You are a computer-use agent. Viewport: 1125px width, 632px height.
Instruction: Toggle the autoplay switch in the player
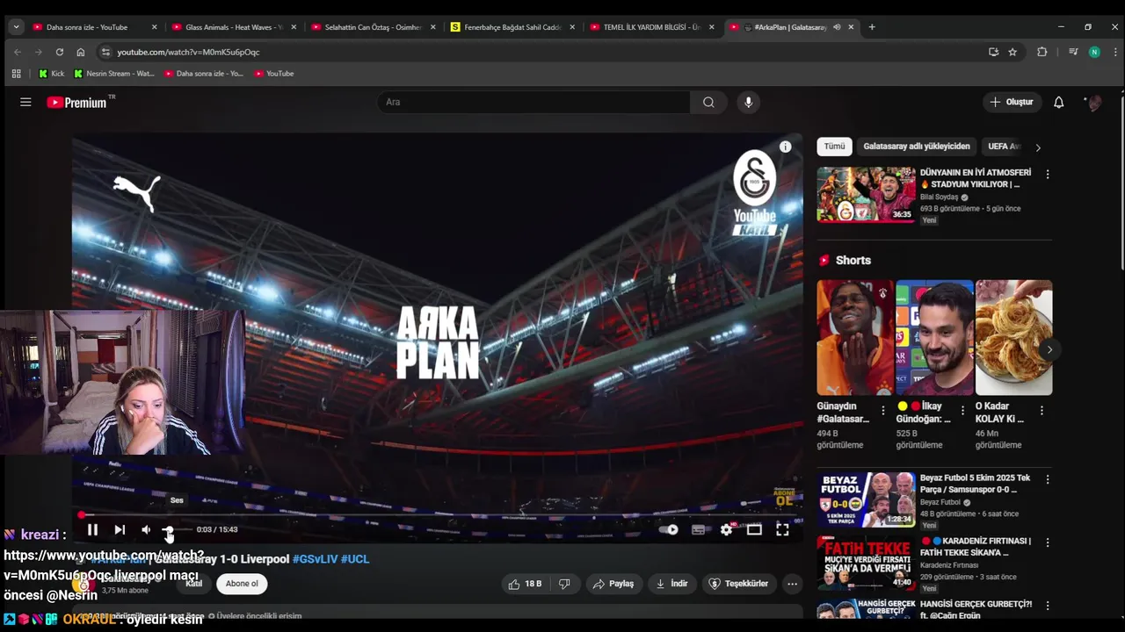669,529
